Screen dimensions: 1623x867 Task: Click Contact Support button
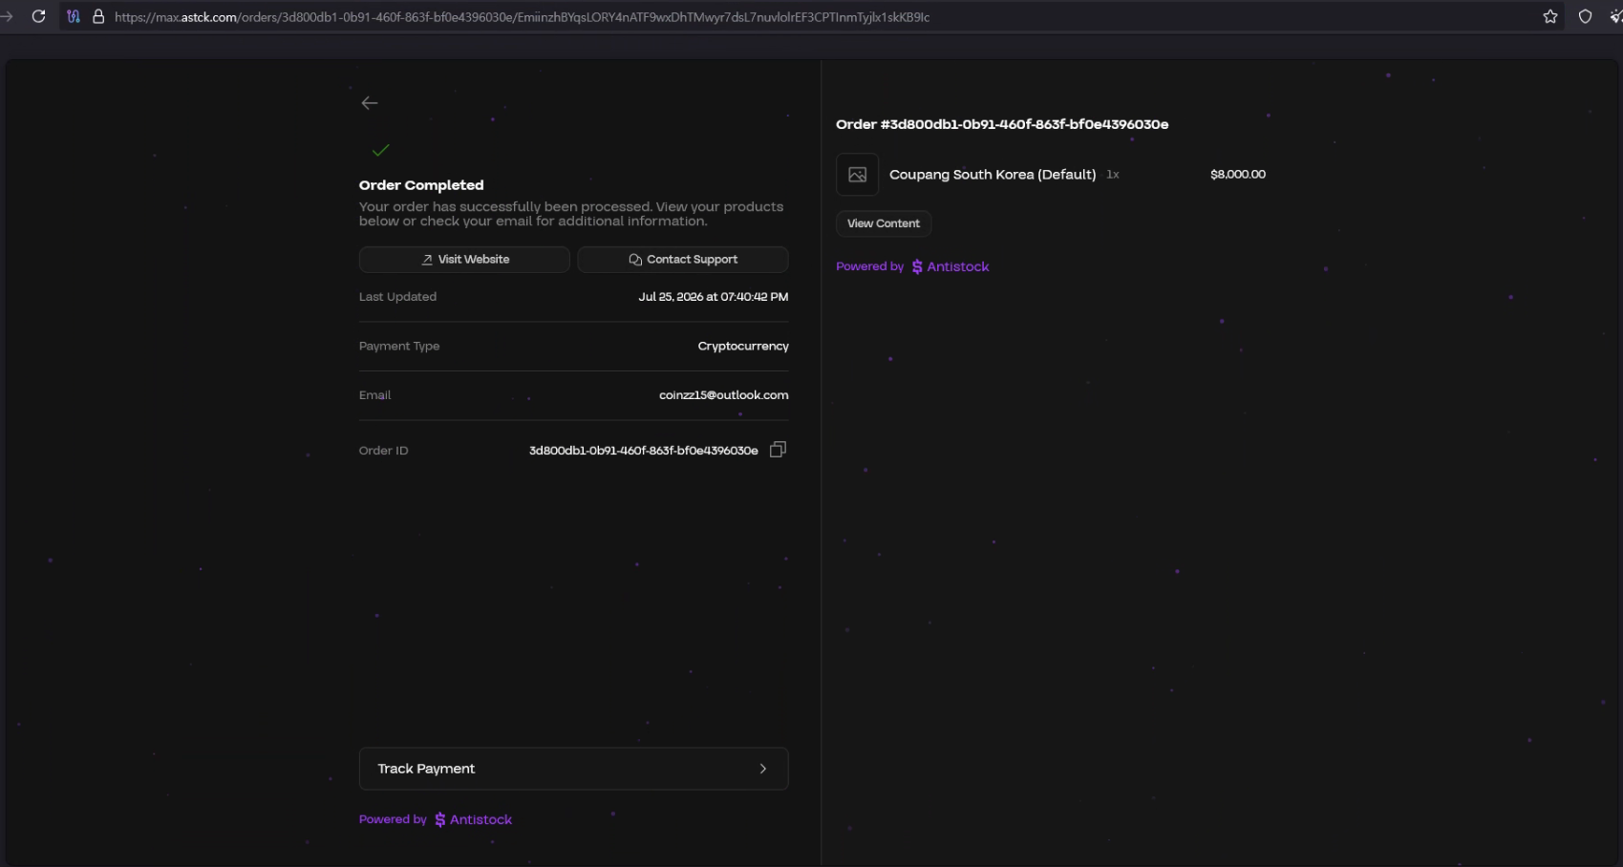point(683,260)
